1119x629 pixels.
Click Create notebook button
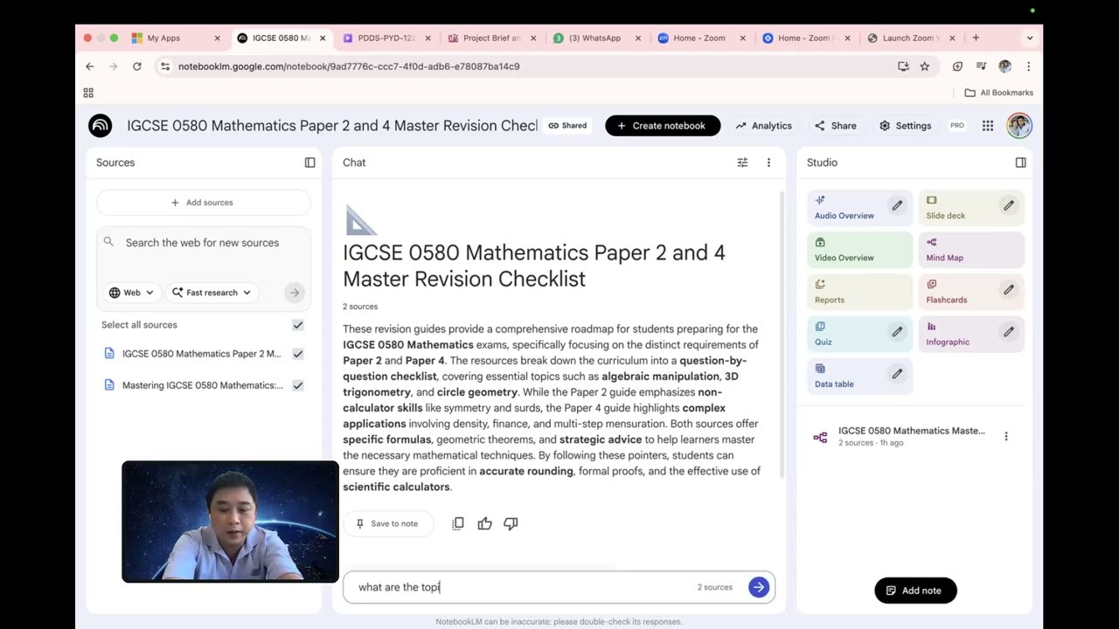[663, 126]
